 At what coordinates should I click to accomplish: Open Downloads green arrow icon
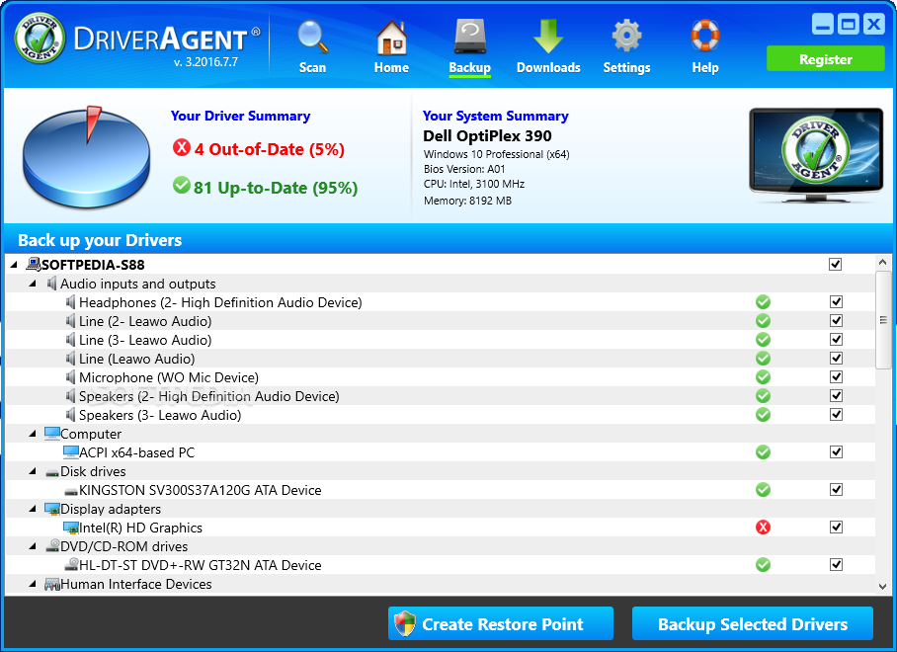click(548, 37)
